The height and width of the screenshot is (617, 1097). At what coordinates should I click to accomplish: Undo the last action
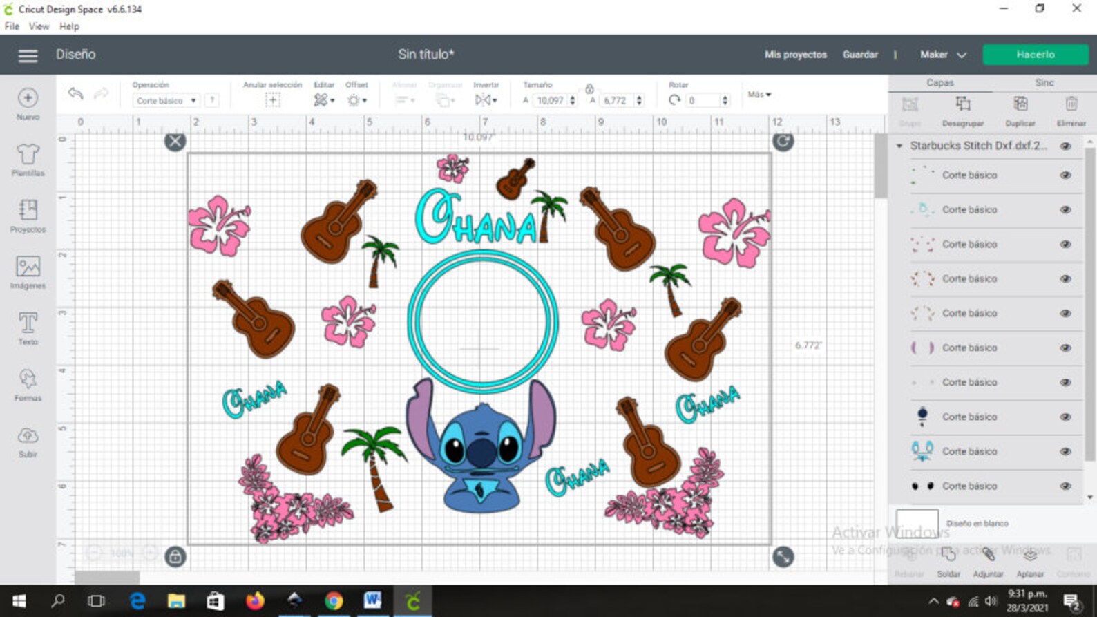[x=75, y=93]
